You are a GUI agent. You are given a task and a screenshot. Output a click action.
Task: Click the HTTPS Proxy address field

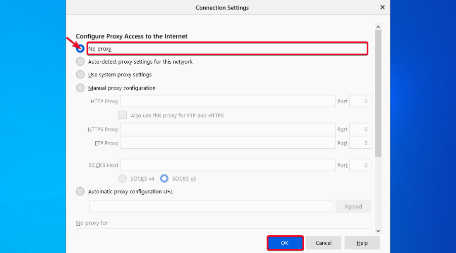(227, 129)
